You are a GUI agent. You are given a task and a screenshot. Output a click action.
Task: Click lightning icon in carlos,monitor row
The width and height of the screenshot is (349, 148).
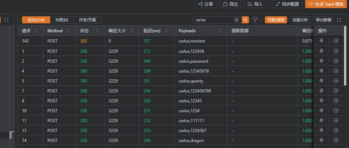[x=321, y=41]
